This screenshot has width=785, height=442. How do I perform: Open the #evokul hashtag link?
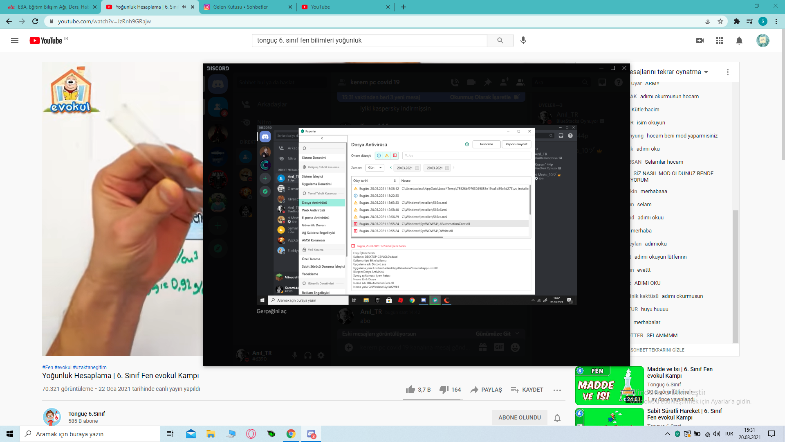pos(63,368)
